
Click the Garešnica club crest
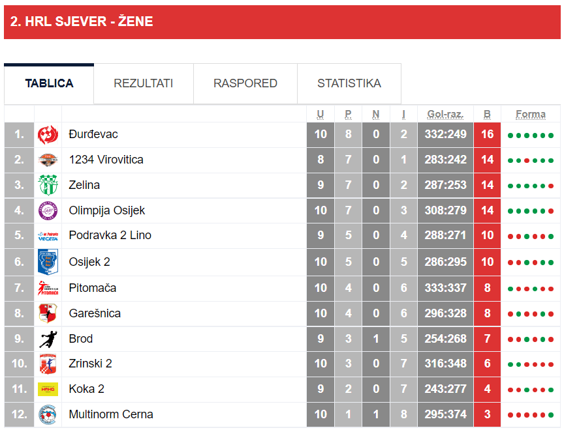(48, 313)
